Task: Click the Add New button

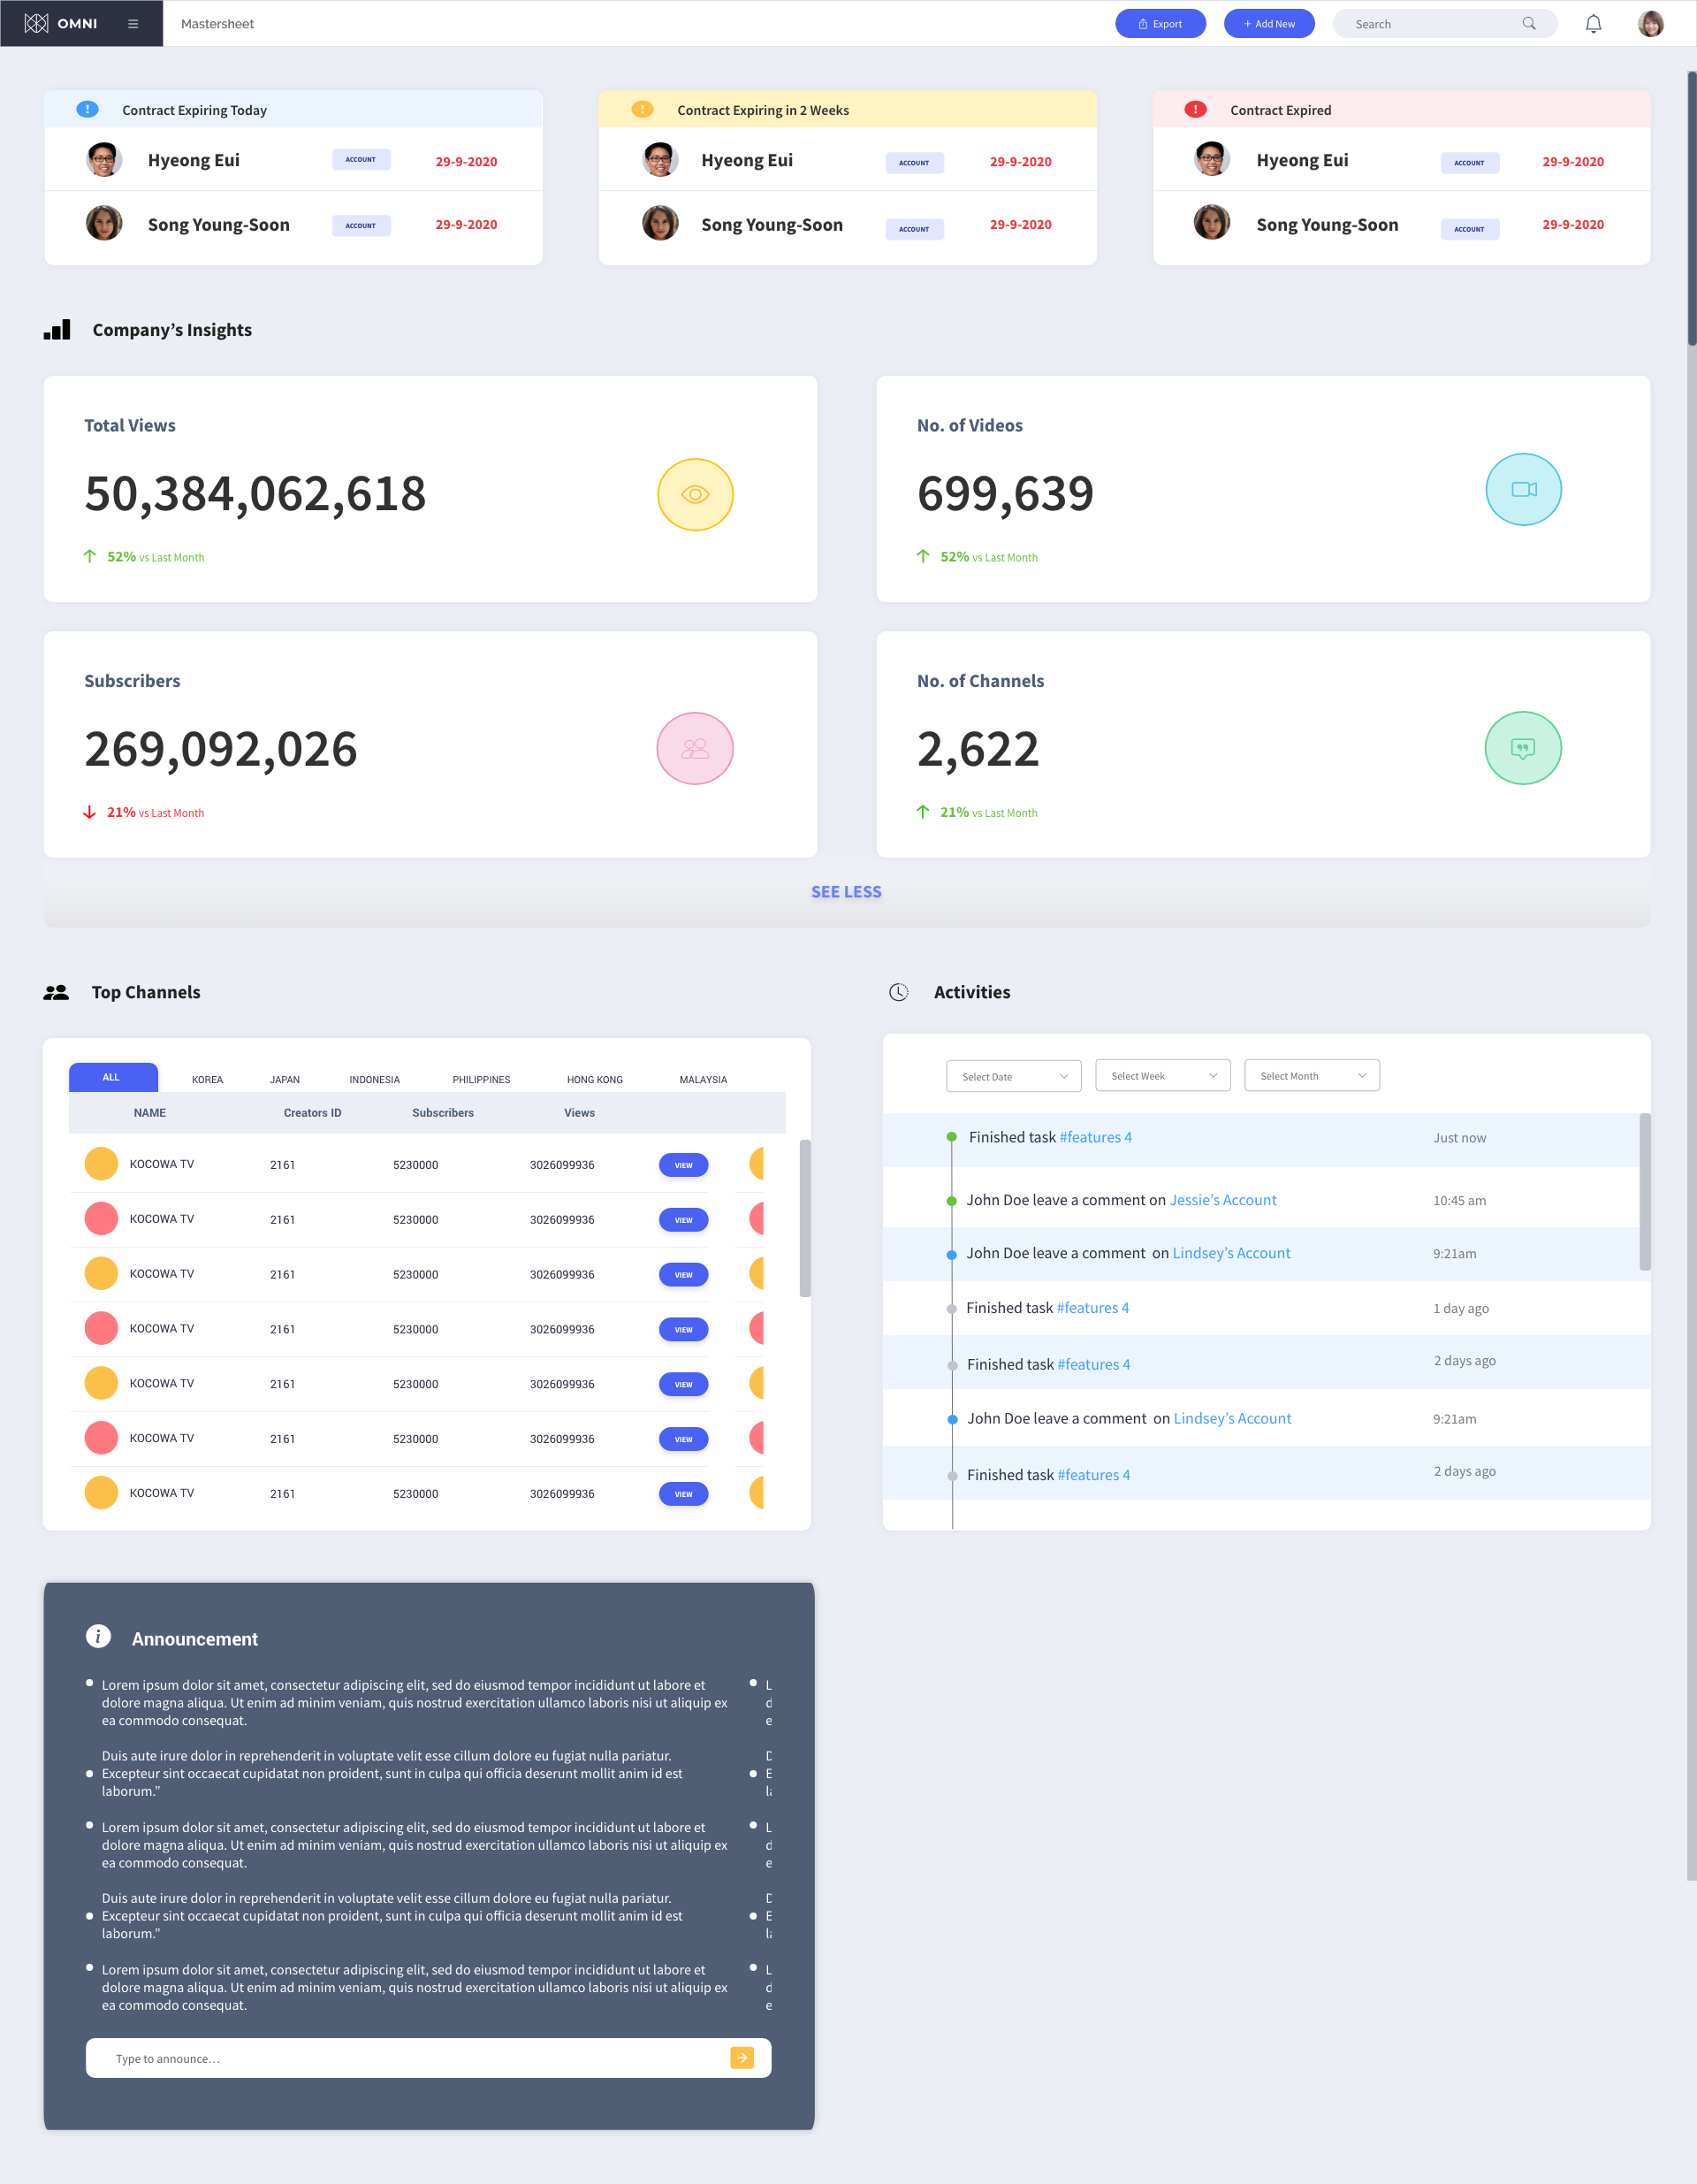Action: [x=1268, y=24]
